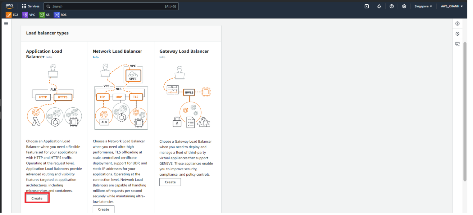Click the Gateway Load Balancer title

pos(184,51)
